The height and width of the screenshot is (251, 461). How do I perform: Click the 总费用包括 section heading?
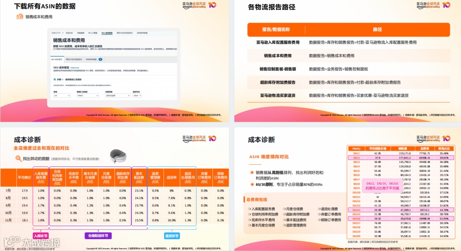coord(257,200)
